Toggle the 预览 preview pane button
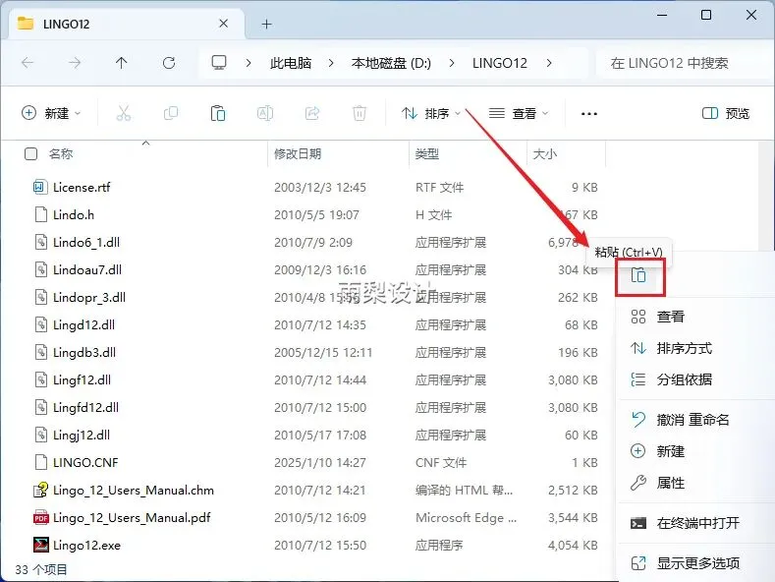This screenshot has width=775, height=582. 726,113
